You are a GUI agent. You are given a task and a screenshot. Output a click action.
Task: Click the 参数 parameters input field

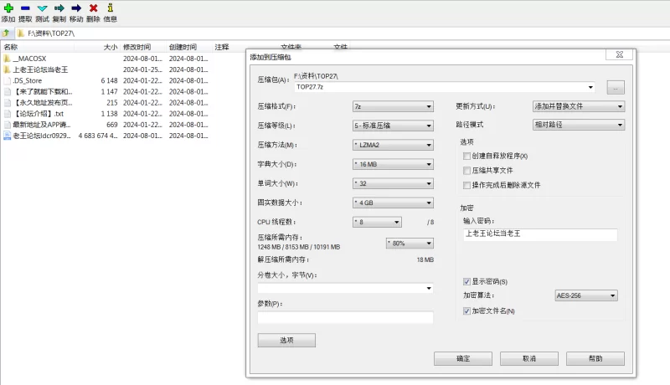click(x=345, y=317)
